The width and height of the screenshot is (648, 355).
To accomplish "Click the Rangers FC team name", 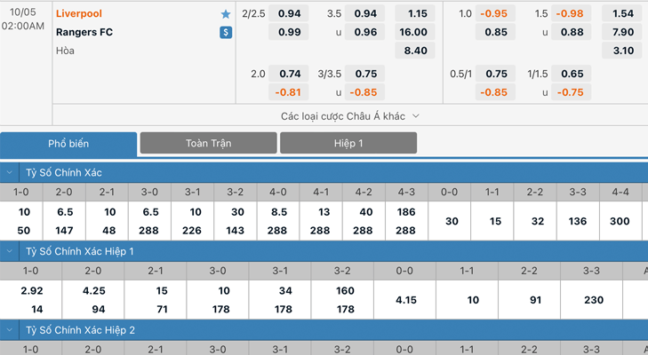I will (x=84, y=33).
